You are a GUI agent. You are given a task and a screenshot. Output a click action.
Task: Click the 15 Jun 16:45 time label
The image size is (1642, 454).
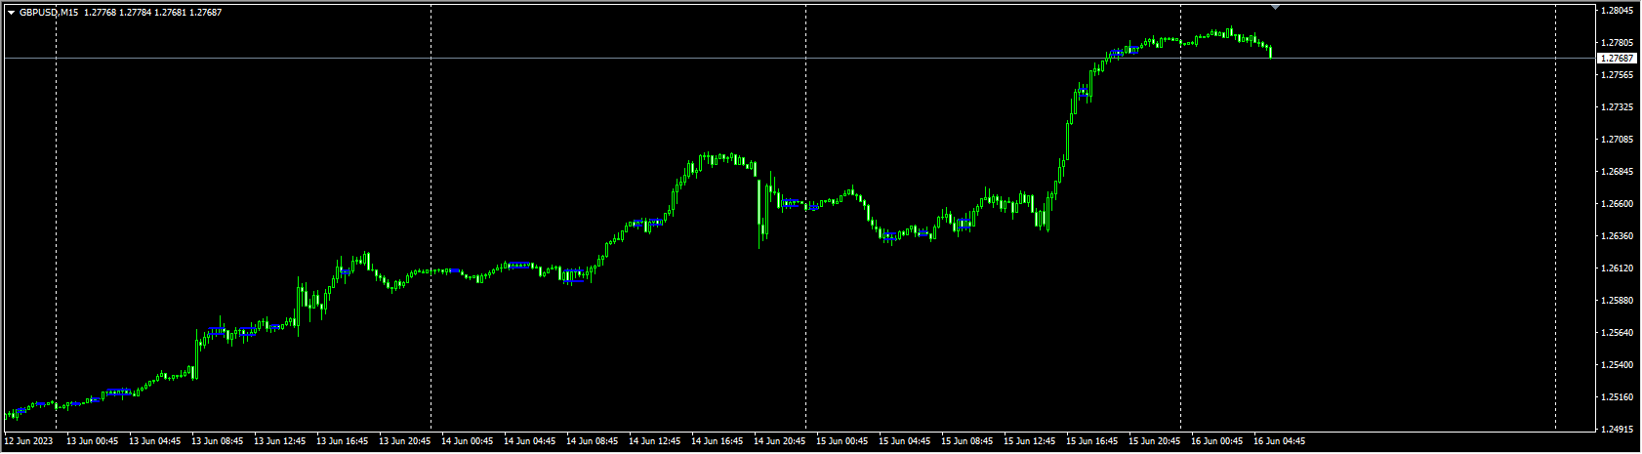pyautogui.click(x=1092, y=441)
